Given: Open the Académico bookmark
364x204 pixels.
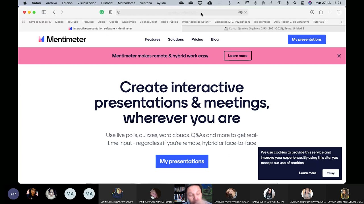Looking at the screenshot, I should click(x=129, y=22).
